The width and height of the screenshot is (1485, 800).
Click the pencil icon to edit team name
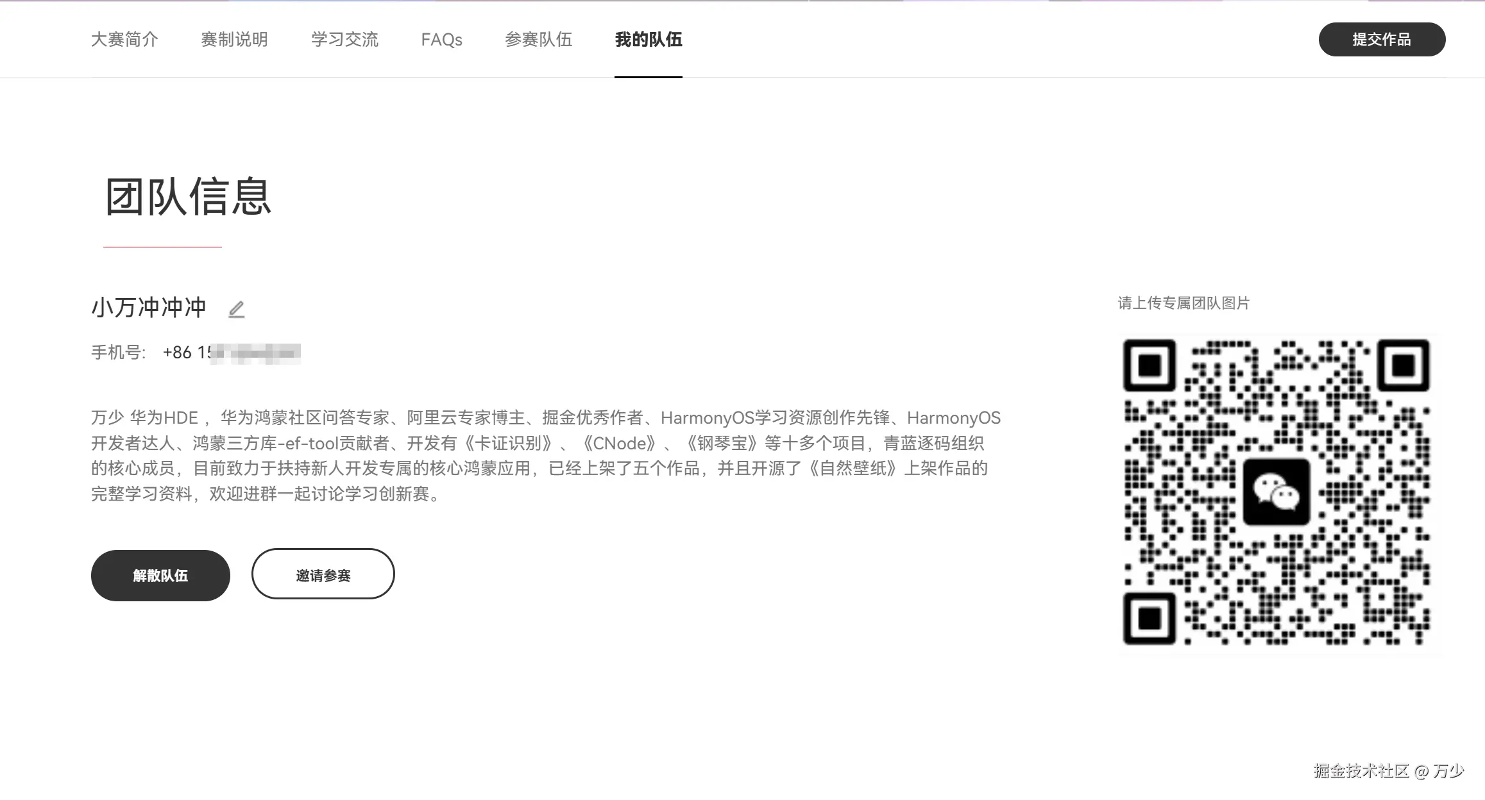pos(237,309)
